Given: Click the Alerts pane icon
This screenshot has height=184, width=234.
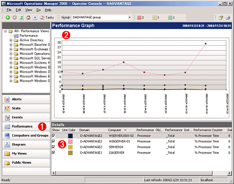Looking at the screenshot, I should coord(7,99).
